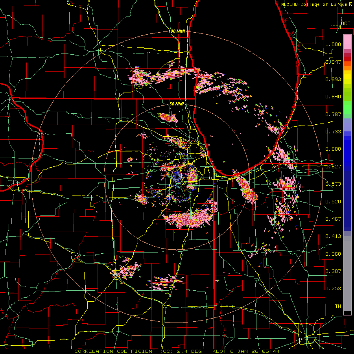Click the [CC] legend header label
Viewport: 354px width, 354px height.
[336, 27]
